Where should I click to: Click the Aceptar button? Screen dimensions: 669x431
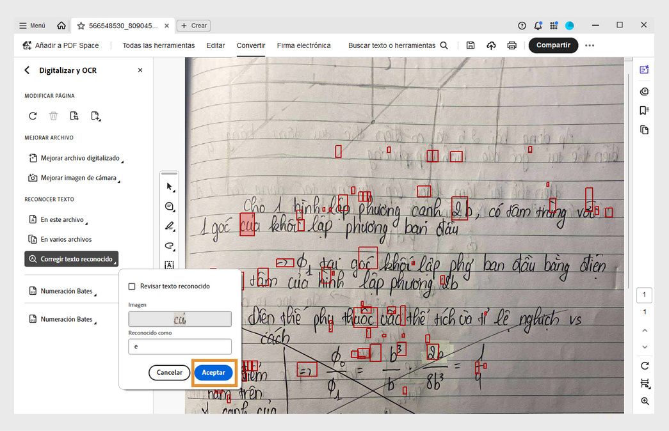tap(214, 372)
